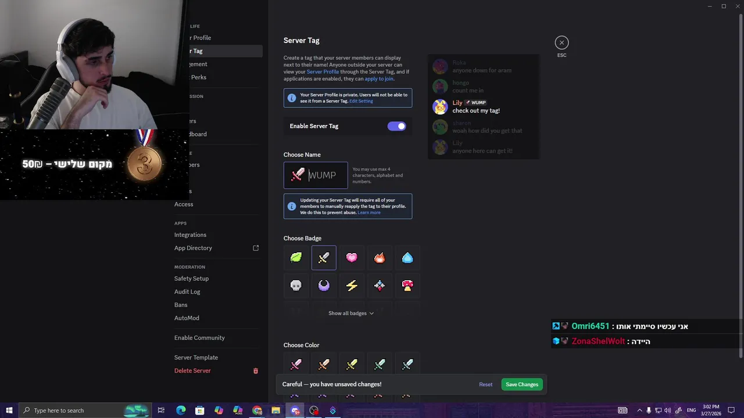Open Bans page

(x=181, y=305)
